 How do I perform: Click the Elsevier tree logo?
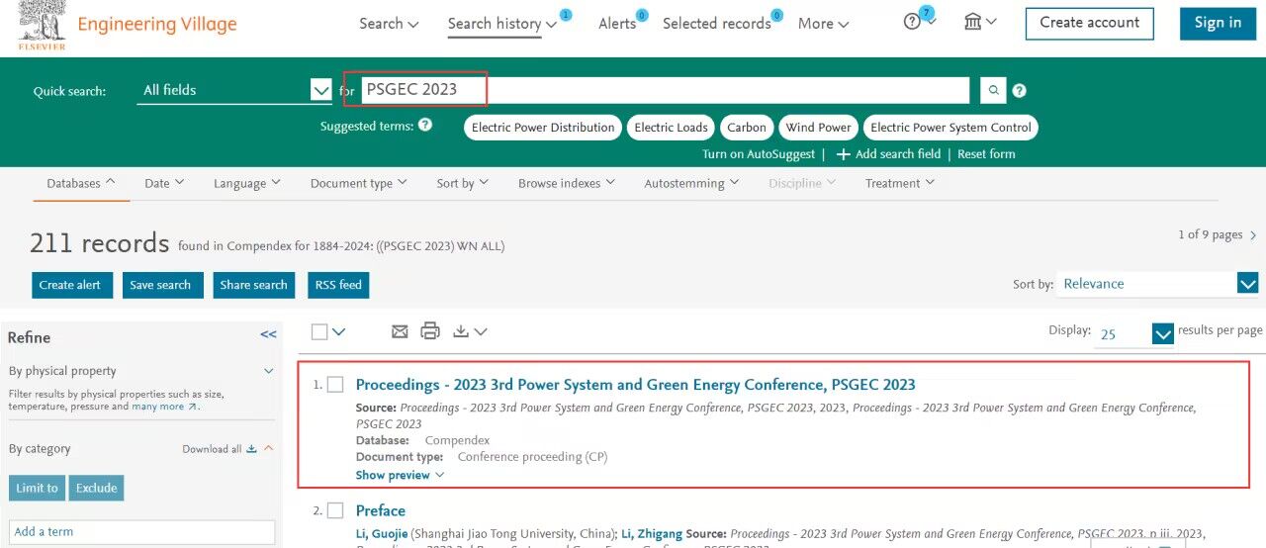coord(42,26)
